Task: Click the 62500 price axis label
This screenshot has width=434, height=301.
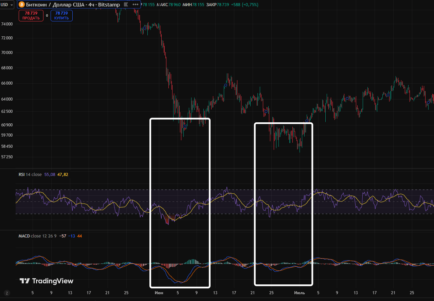Action: pos(7,111)
